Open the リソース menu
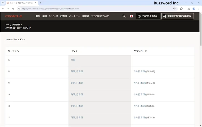 (x=54, y=16)
